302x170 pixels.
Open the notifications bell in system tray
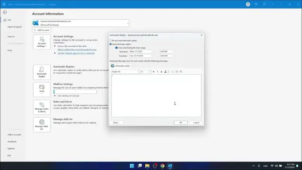click(x=297, y=166)
